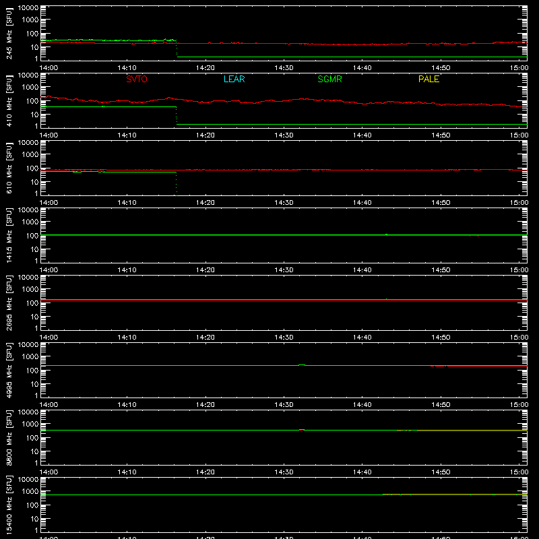
Task: Click 14:50 time label under 1415 MHz panel
Action: pos(441,270)
